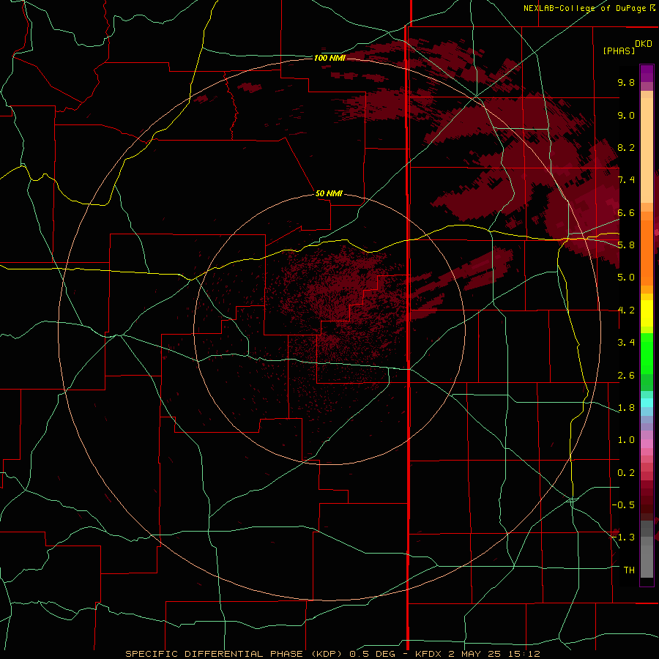
Task: Click the 50 NMI range ring label
Action: click(329, 193)
